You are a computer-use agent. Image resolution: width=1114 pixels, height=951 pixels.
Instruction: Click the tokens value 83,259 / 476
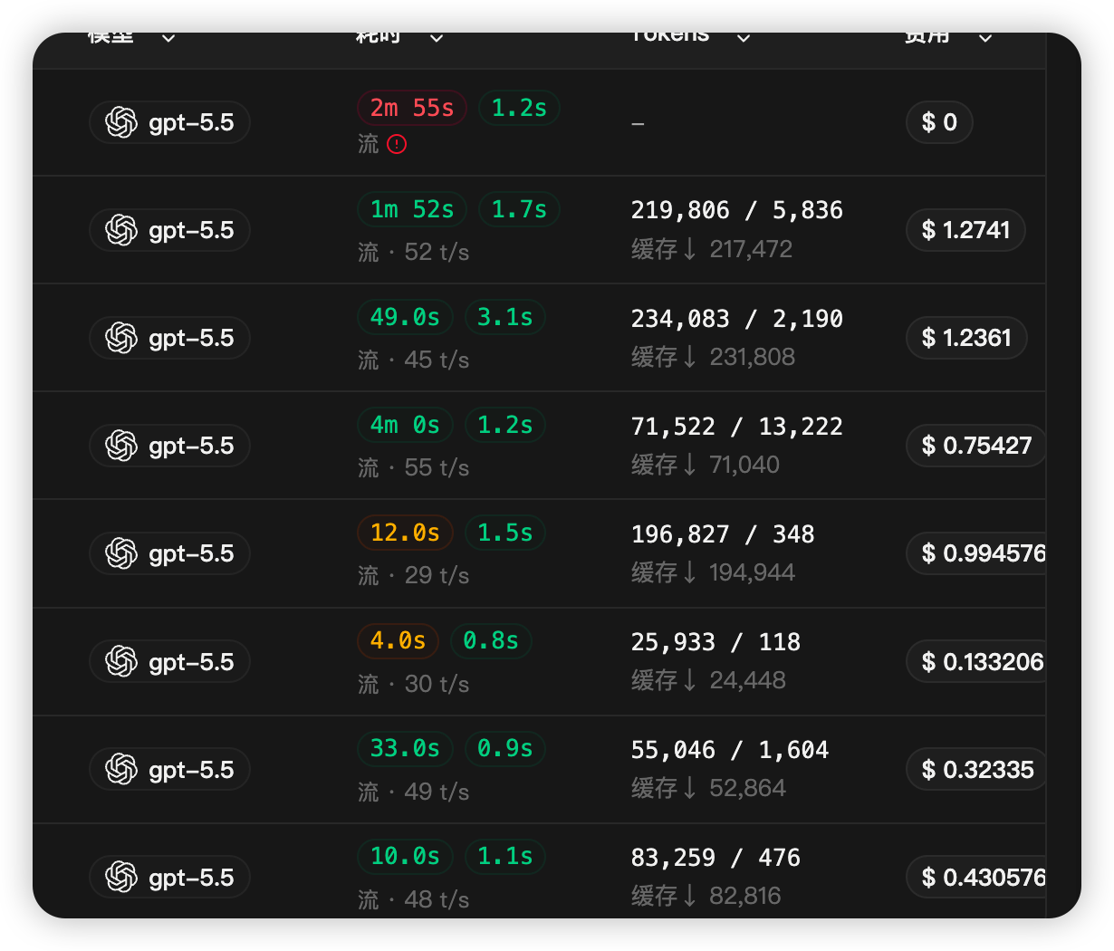tap(715, 858)
